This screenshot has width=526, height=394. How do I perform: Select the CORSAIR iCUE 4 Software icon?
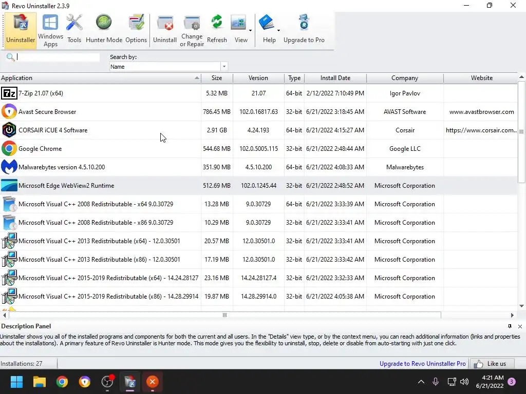(9, 130)
